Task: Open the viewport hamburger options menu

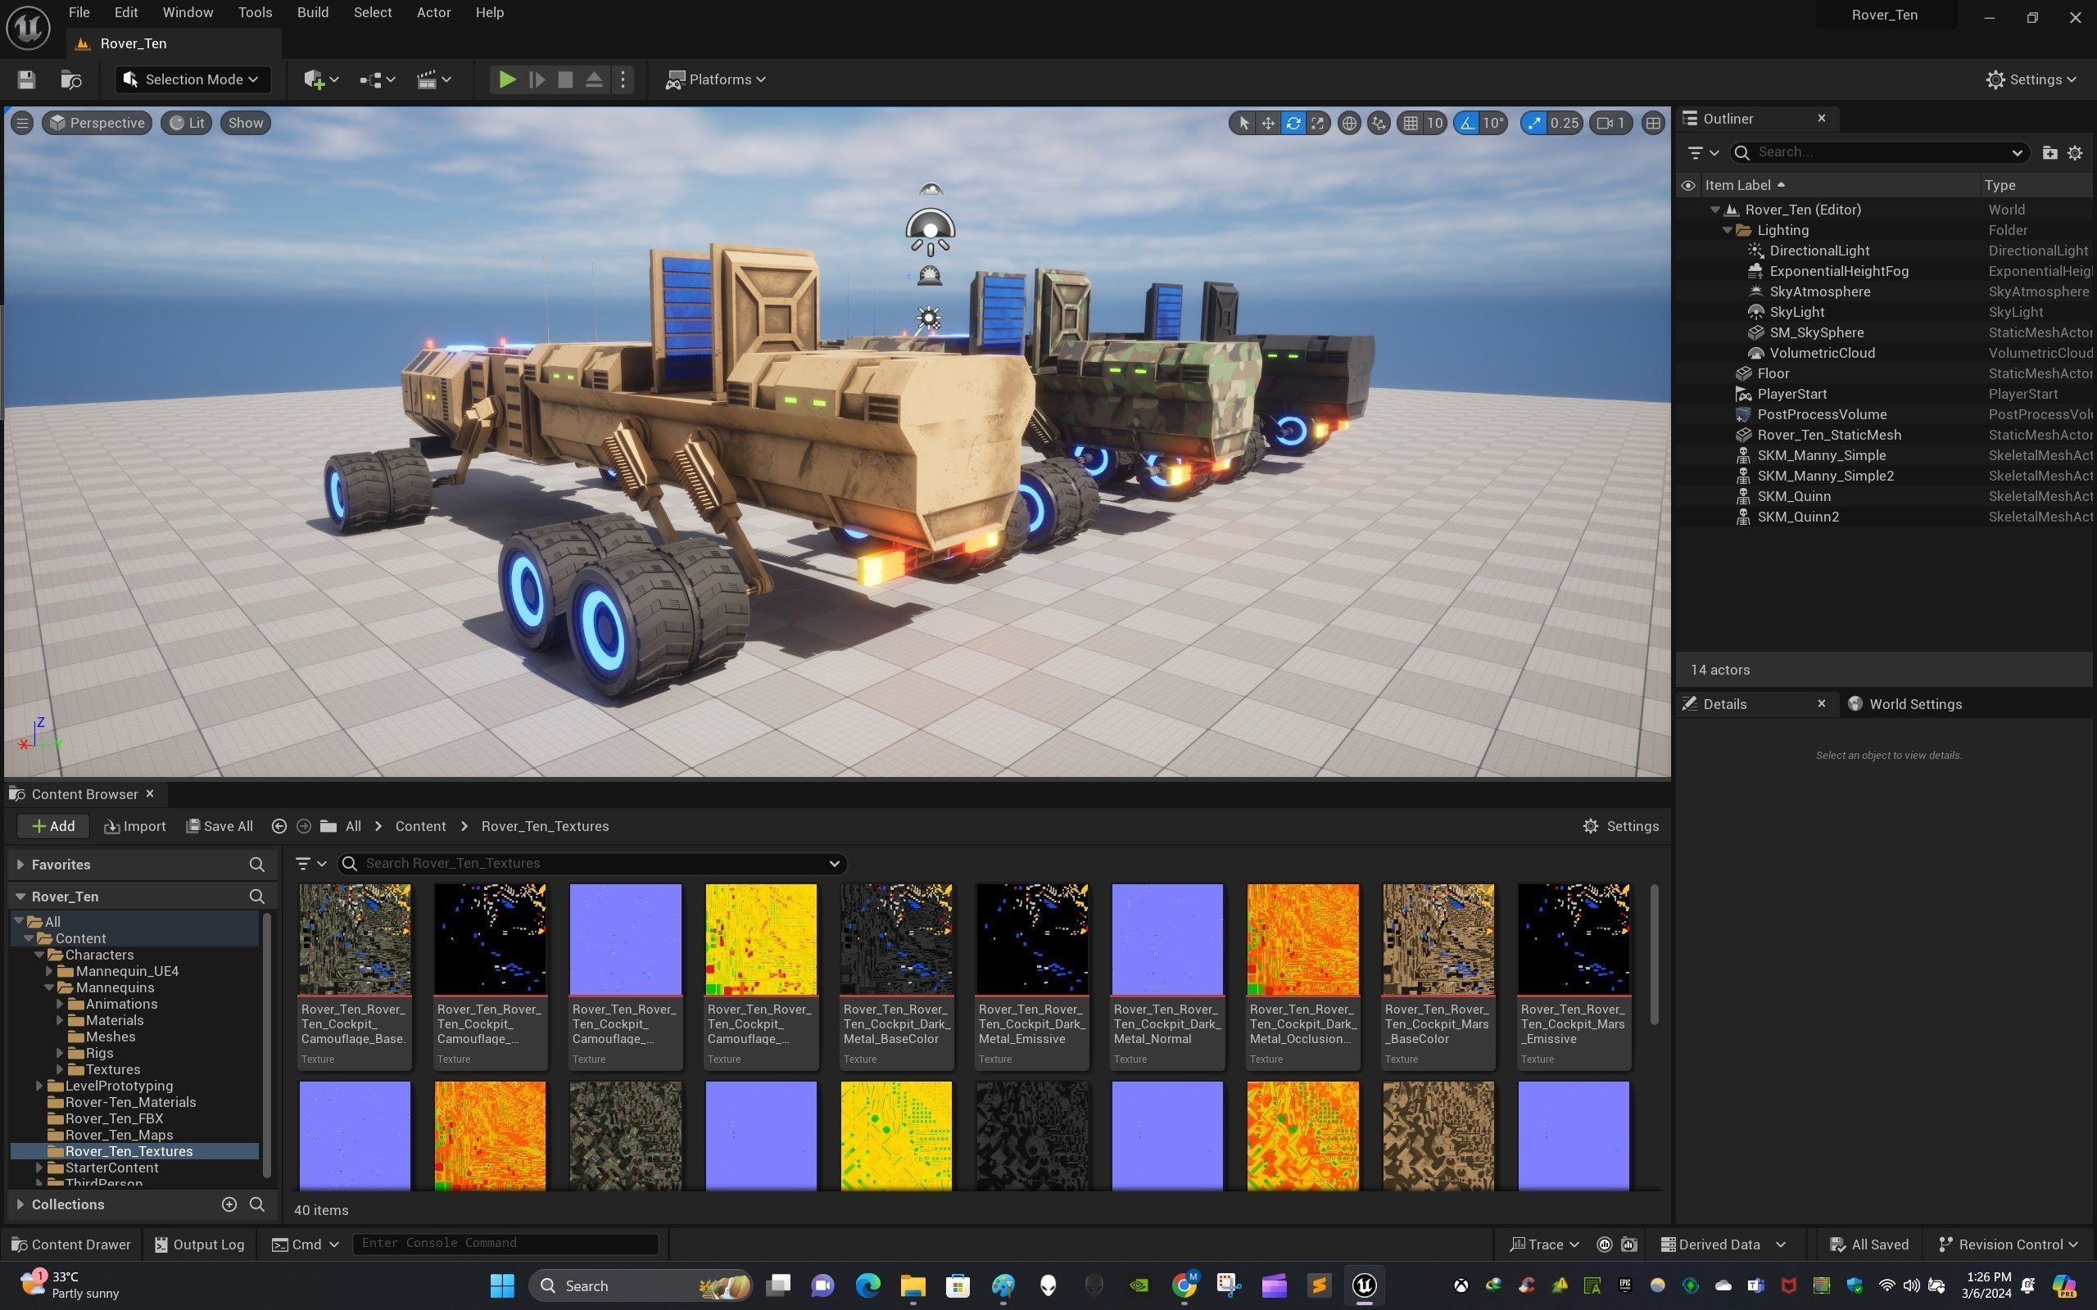Action: click(x=23, y=123)
